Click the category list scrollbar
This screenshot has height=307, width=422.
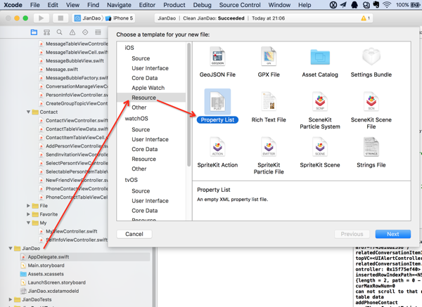(x=189, y=104)
